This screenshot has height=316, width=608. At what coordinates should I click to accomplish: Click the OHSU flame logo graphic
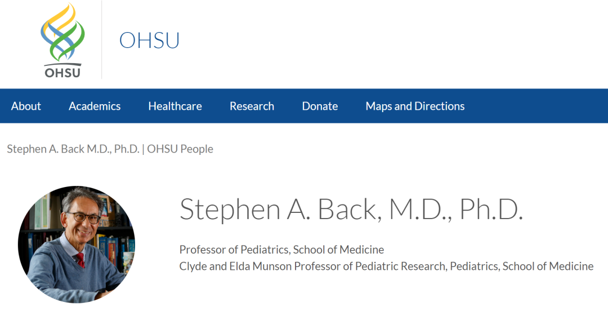[62, 32]
